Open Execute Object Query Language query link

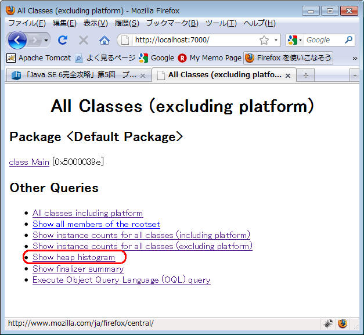[121, 280]
